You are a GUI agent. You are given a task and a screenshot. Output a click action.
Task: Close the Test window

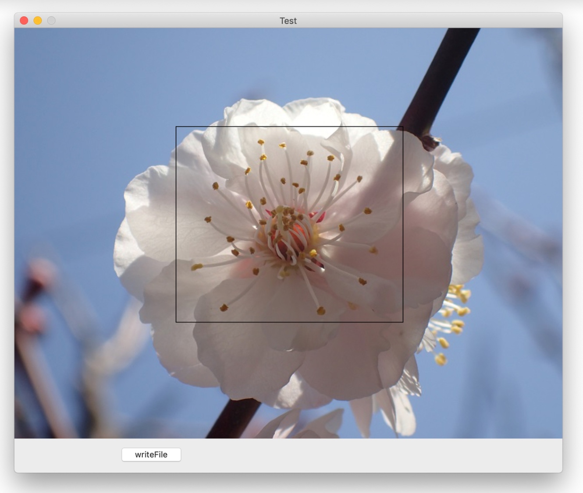point(24,21)
